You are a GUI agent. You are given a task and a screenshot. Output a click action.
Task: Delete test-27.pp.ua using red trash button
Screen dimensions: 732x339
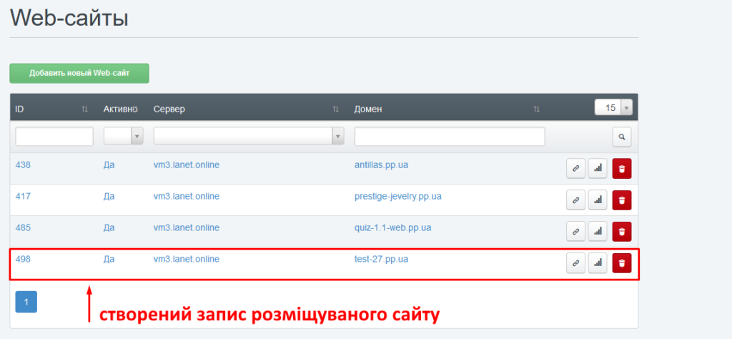[621, 263]
